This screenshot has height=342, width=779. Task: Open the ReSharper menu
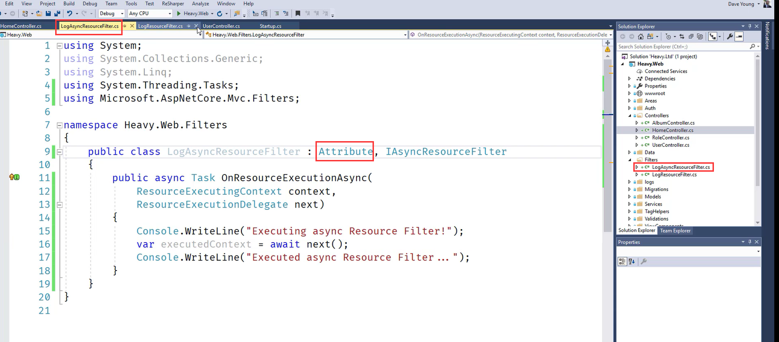click(173, 3)
